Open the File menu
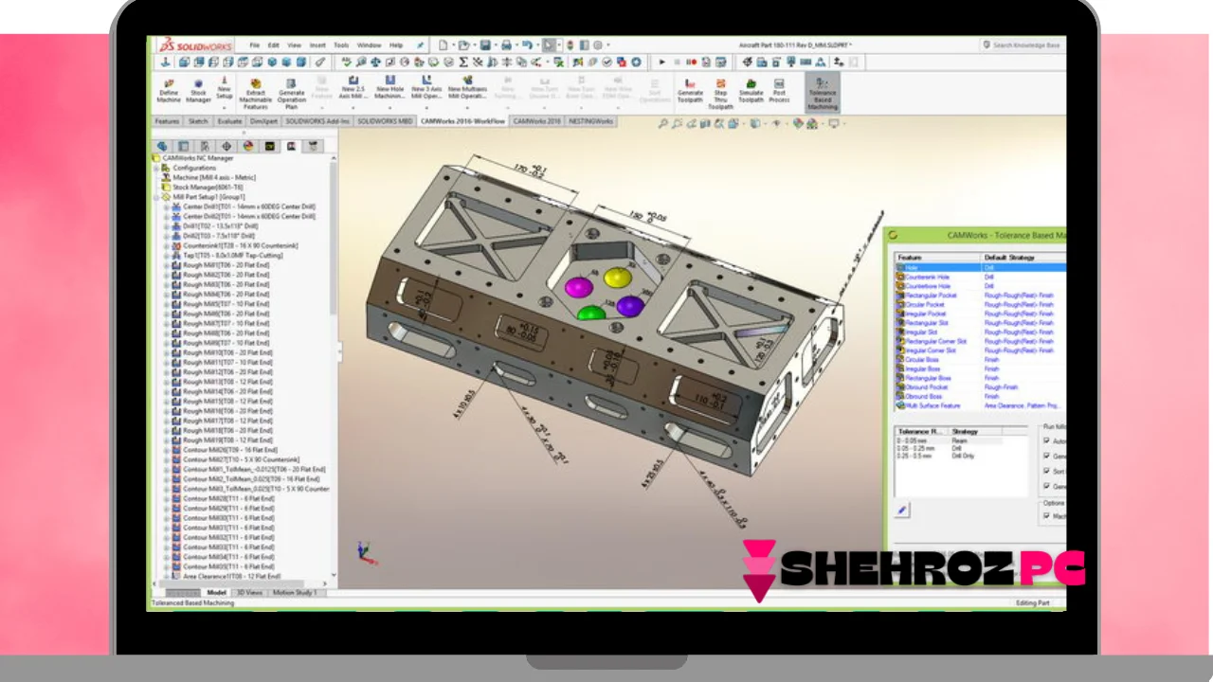Image resolution: width=1213 pixels, height=682 pixels. tap(255, 45)
